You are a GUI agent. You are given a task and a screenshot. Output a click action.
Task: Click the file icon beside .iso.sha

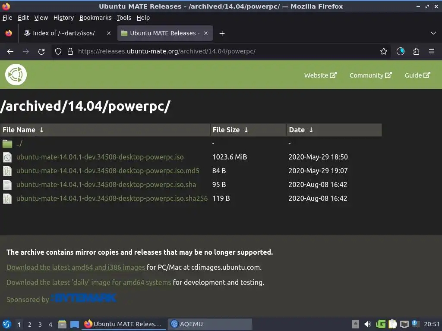click(7, 184)
